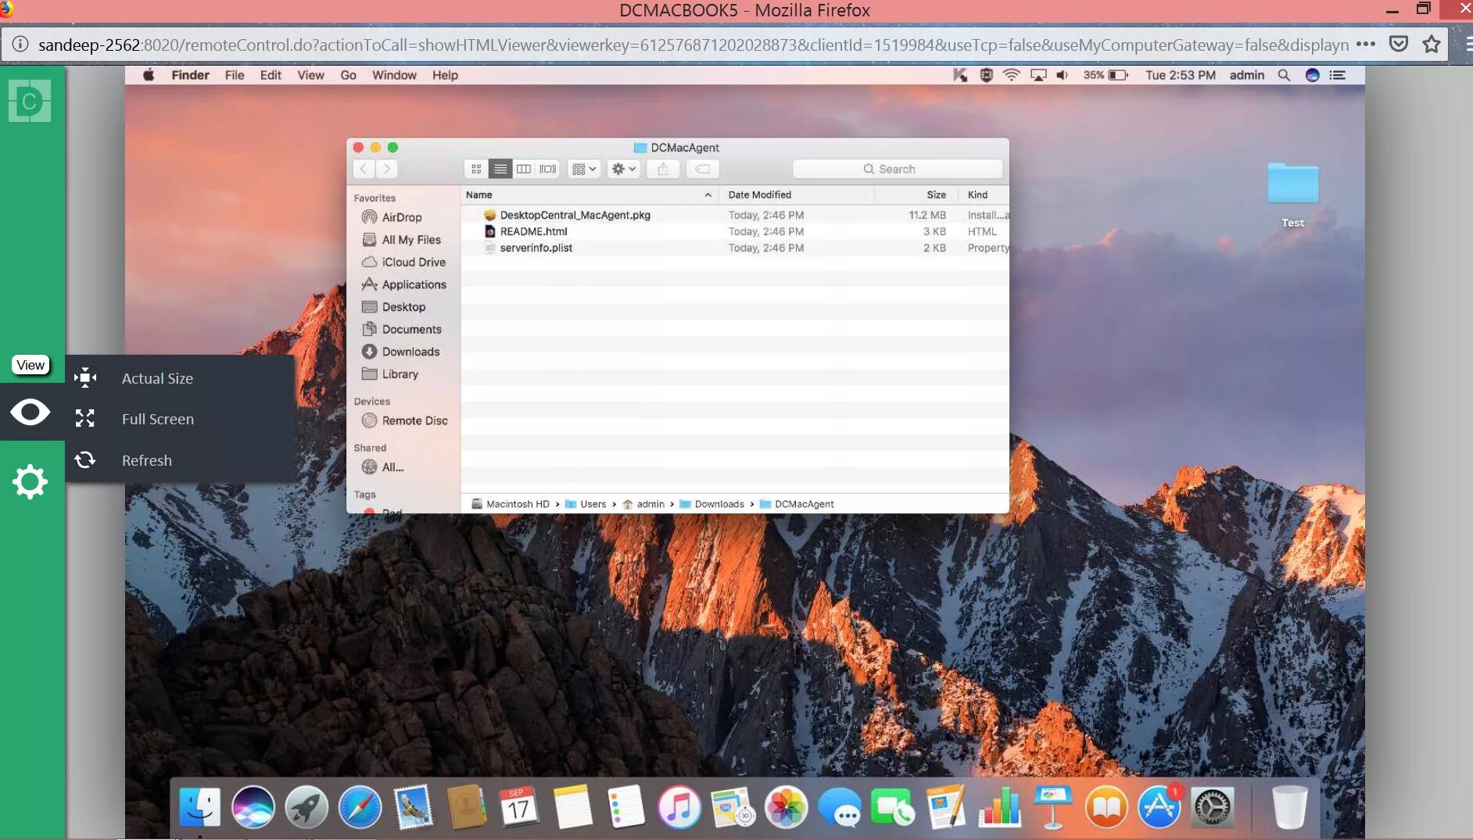Select Remote Disc device

tap(414, 420)
